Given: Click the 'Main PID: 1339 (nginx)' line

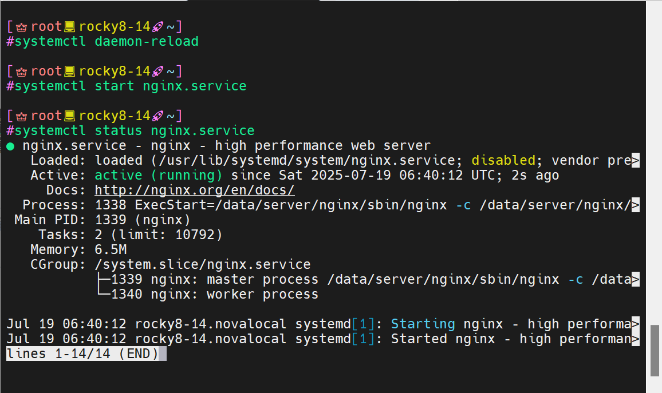Looking at the screenshot, I should [102, 220].
